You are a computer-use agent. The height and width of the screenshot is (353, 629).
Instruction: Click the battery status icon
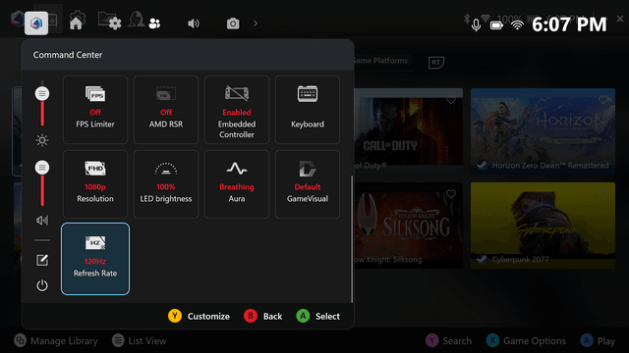click(496, 25)
